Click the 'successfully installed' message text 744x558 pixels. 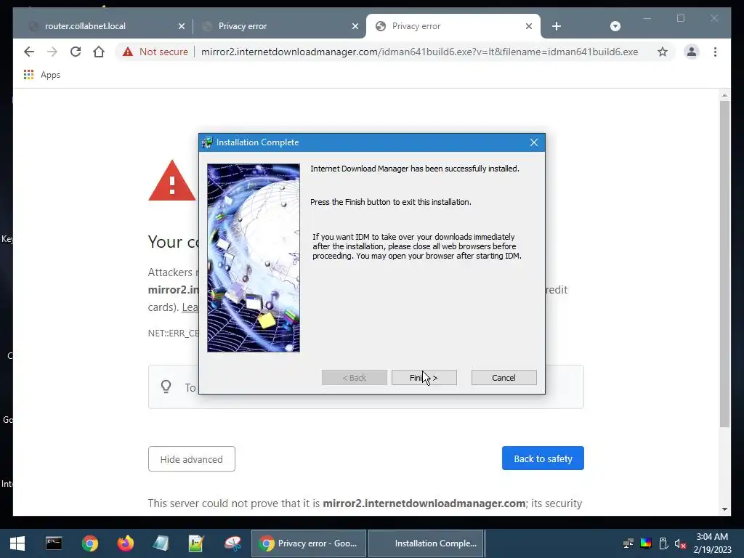pyautogui.click(x=414, y=169)
